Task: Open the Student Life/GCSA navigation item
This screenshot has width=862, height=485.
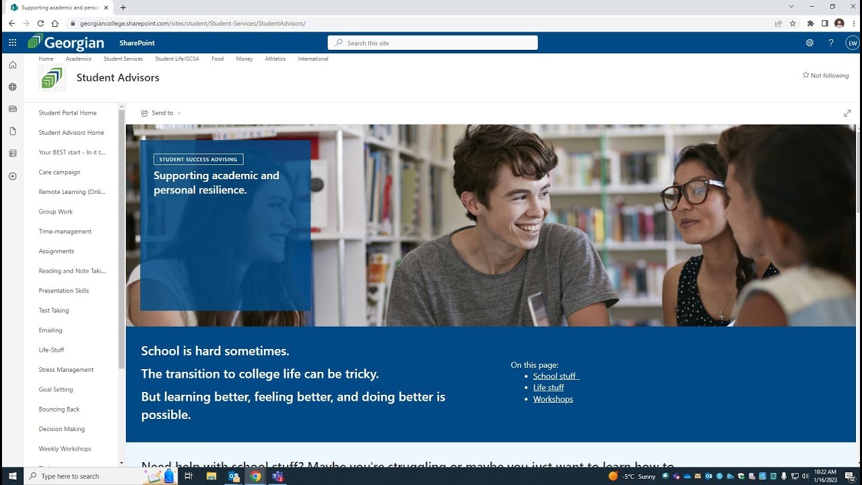Action: pyautogui.click(x=177, y=59)
